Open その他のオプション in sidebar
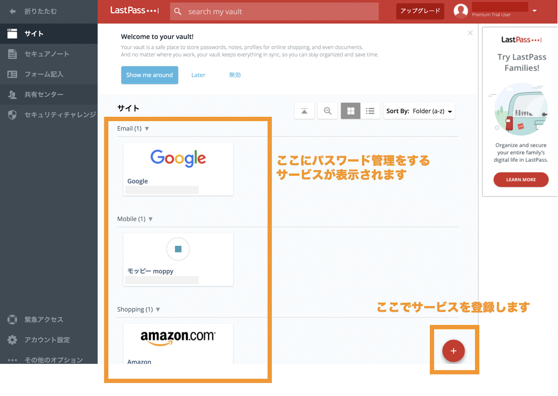This screenshot has height=396, width=558. [x=49, y=360]
